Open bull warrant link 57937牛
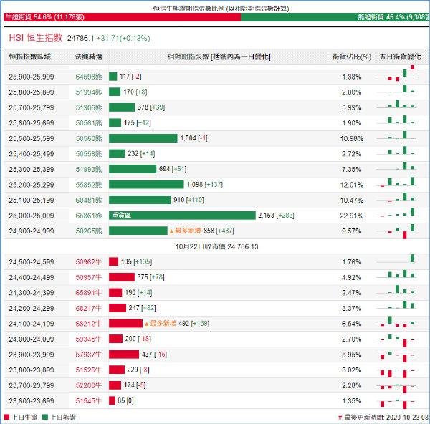 (89, 355)
